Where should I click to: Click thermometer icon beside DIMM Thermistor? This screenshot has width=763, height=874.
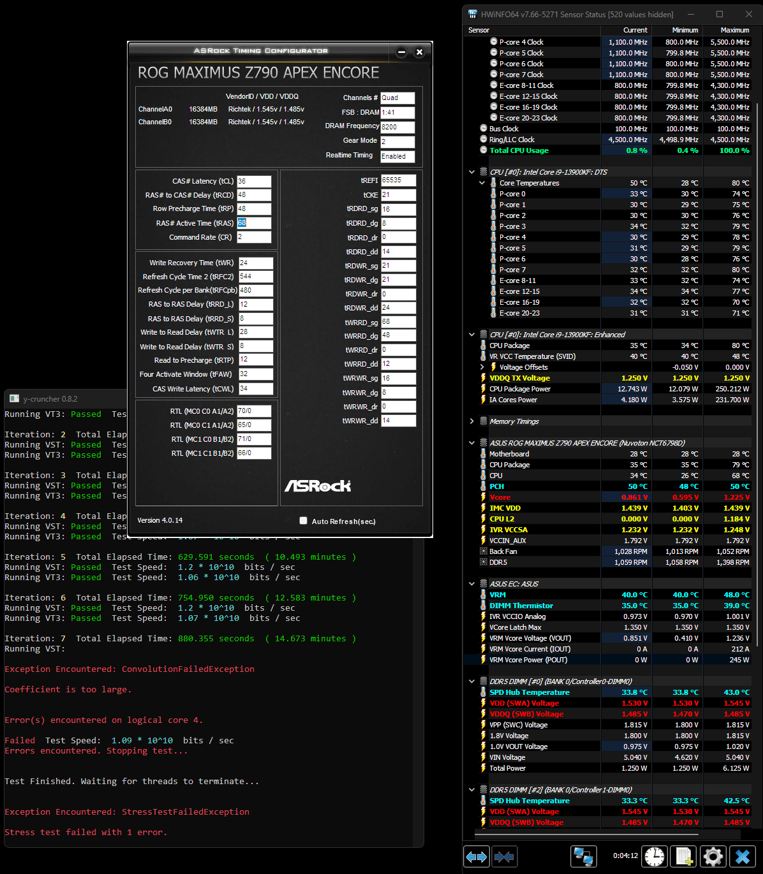click(x=484, y=606)
